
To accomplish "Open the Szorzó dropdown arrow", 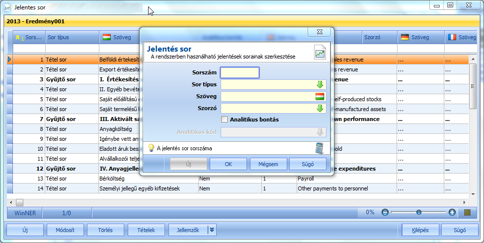I will 320,108.
